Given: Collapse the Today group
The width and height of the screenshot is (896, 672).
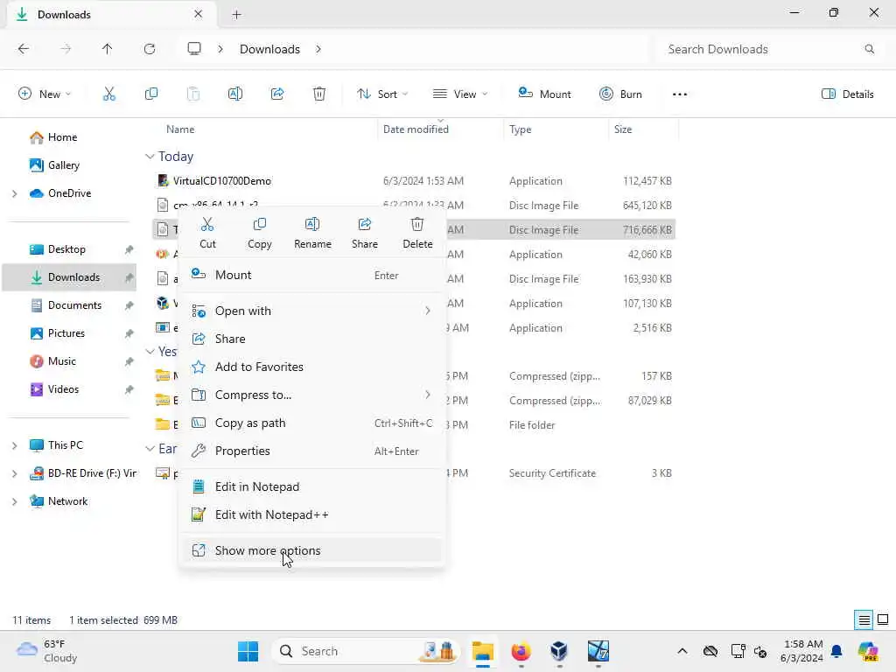Looking at the screenshot, I should coord(150,157).
